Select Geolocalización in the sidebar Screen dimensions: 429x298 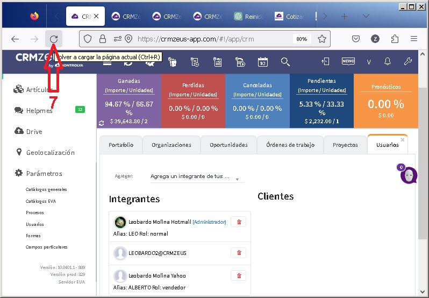(x=50, y=152)
